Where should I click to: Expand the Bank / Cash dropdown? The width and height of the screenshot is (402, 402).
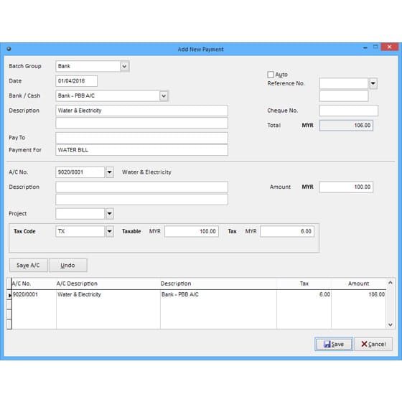pyautogui.click(x=164, y=96)
